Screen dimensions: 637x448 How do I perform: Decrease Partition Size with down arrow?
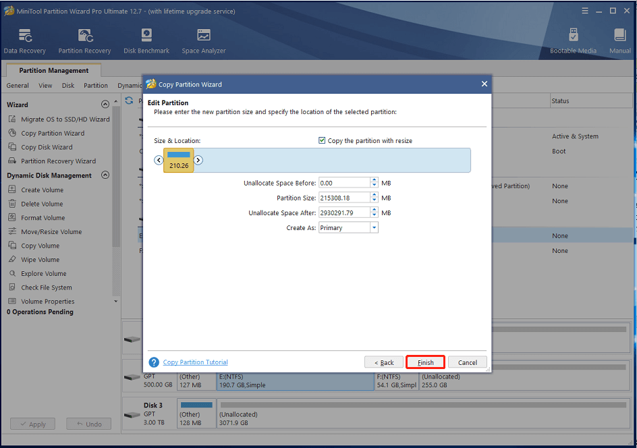point(374,200)
